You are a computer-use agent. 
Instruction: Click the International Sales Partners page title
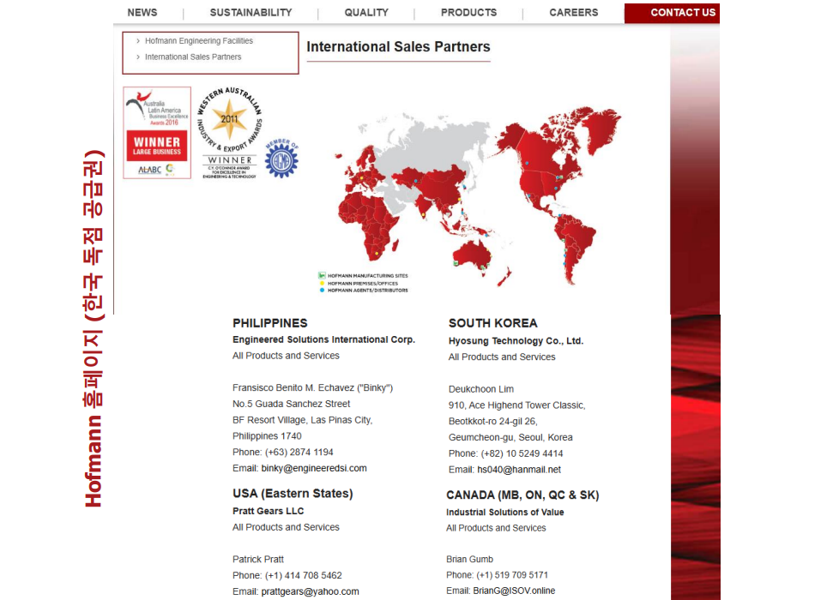(398, 47)
